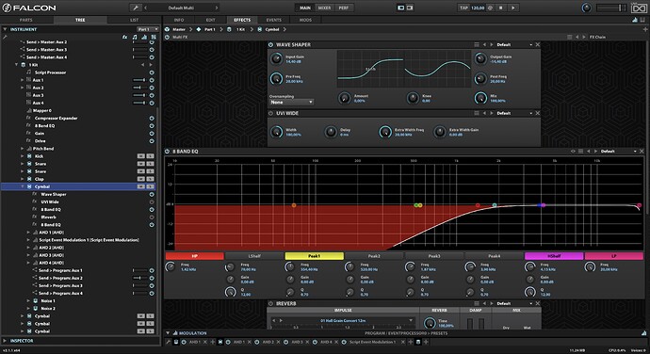Viewport: 650px width, 354px height.
Task: Select Script Processor in the tree
Action: point(50,72)
